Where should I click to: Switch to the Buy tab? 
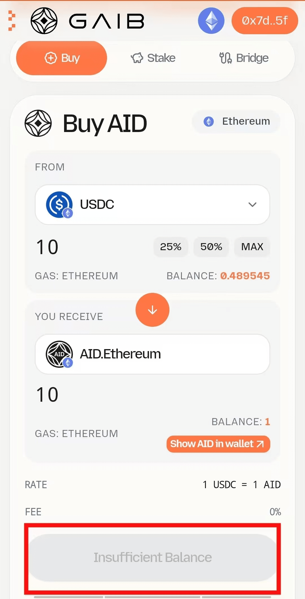pyautogui.click(x=62, y=58)
